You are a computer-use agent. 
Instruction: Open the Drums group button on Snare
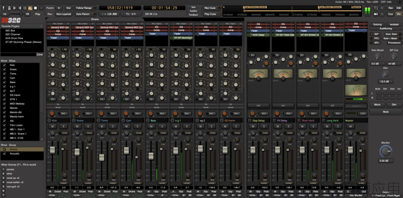pos(83,192)
